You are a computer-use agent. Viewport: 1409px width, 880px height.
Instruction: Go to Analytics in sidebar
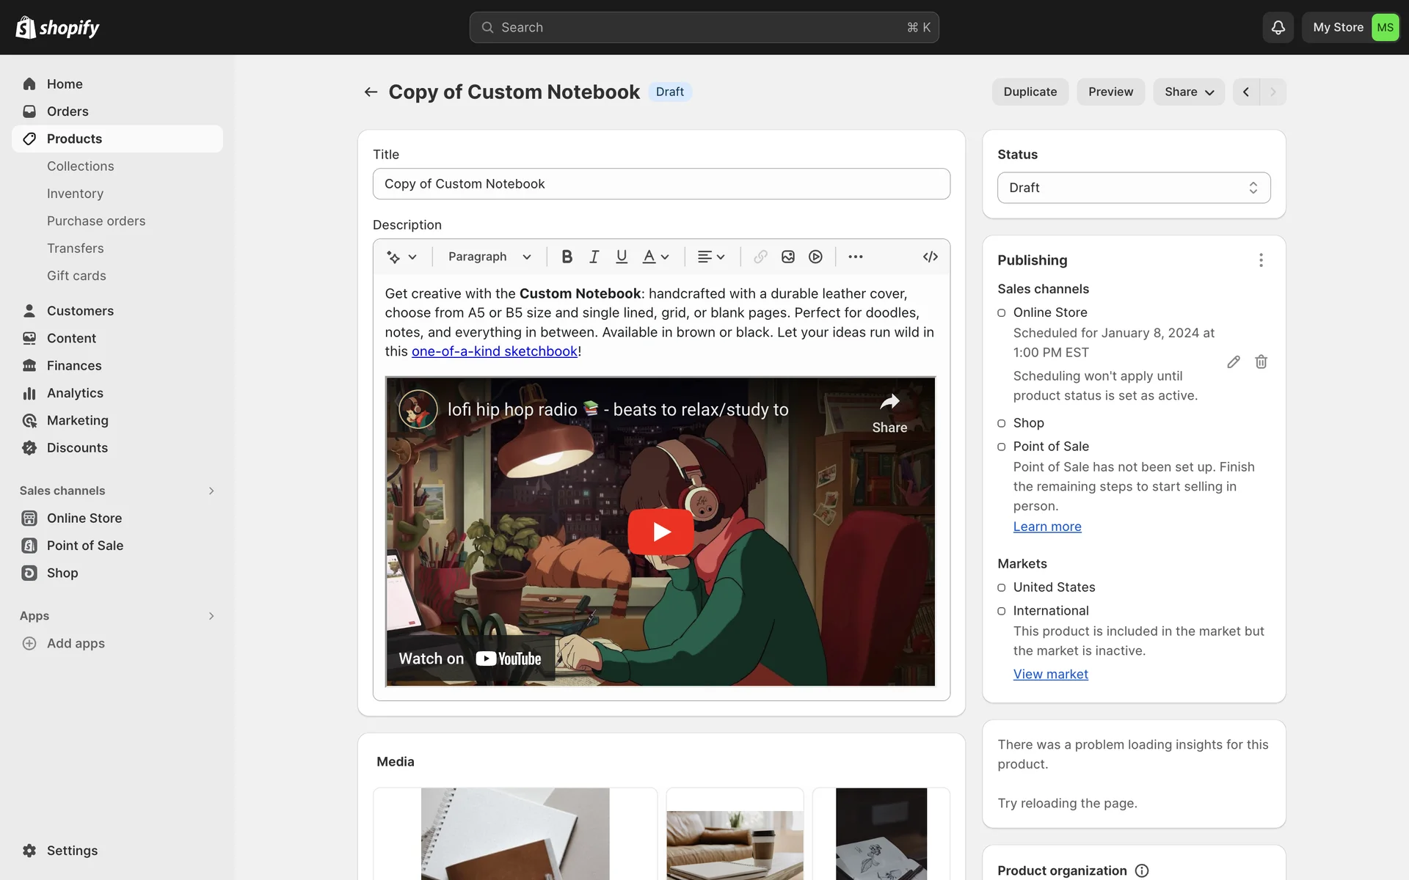75,393
